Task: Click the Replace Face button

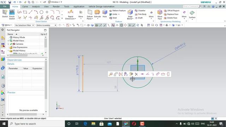Action: point(171,14)
